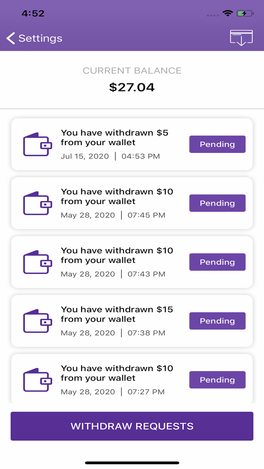Viewport: 264px width, 469px height.
Task: Tap Pending on the 07:45 PM withdrawal
Action: (217, 203)
